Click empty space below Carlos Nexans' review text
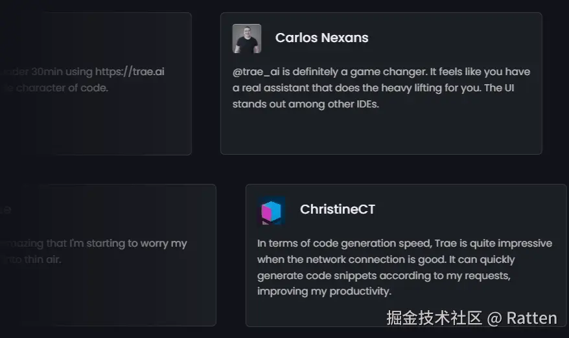The image size is (569, 338). 381,133
